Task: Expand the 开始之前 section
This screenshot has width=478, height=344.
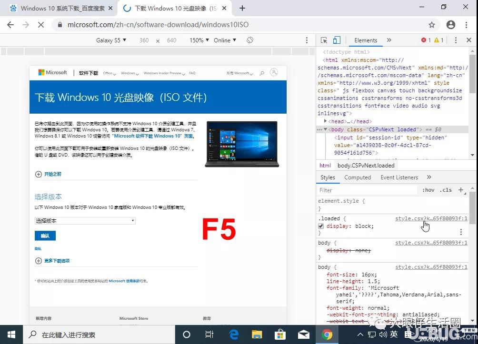Action: tap(49, 174)
